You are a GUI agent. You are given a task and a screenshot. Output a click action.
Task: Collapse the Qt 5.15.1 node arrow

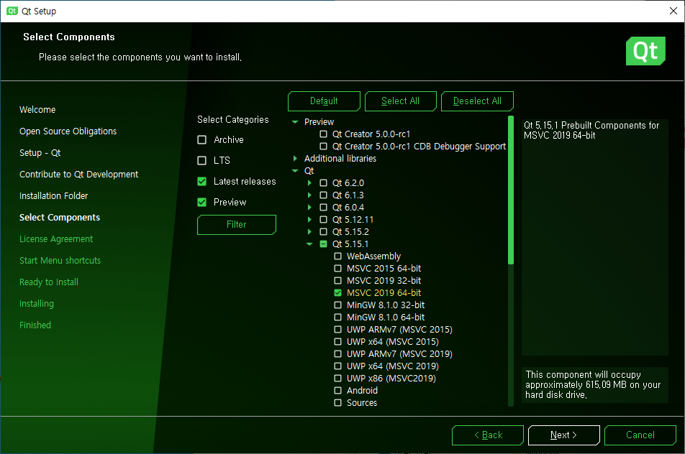click(309, 244)
